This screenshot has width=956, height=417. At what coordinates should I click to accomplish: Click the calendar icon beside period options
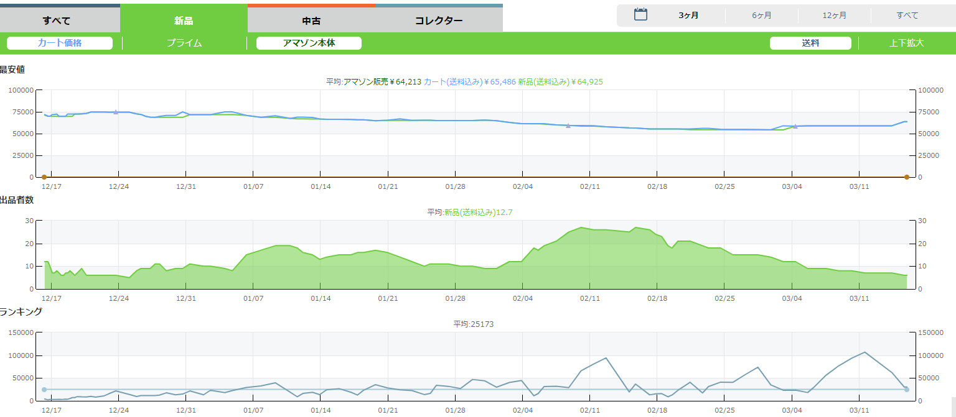point(640,14)
